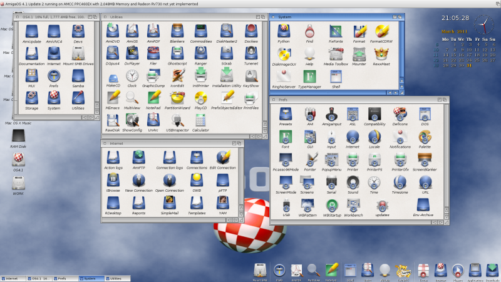Launch the NotePad utility
The width and height of the screenshot is (501, 282).
[x=154, y=98]
